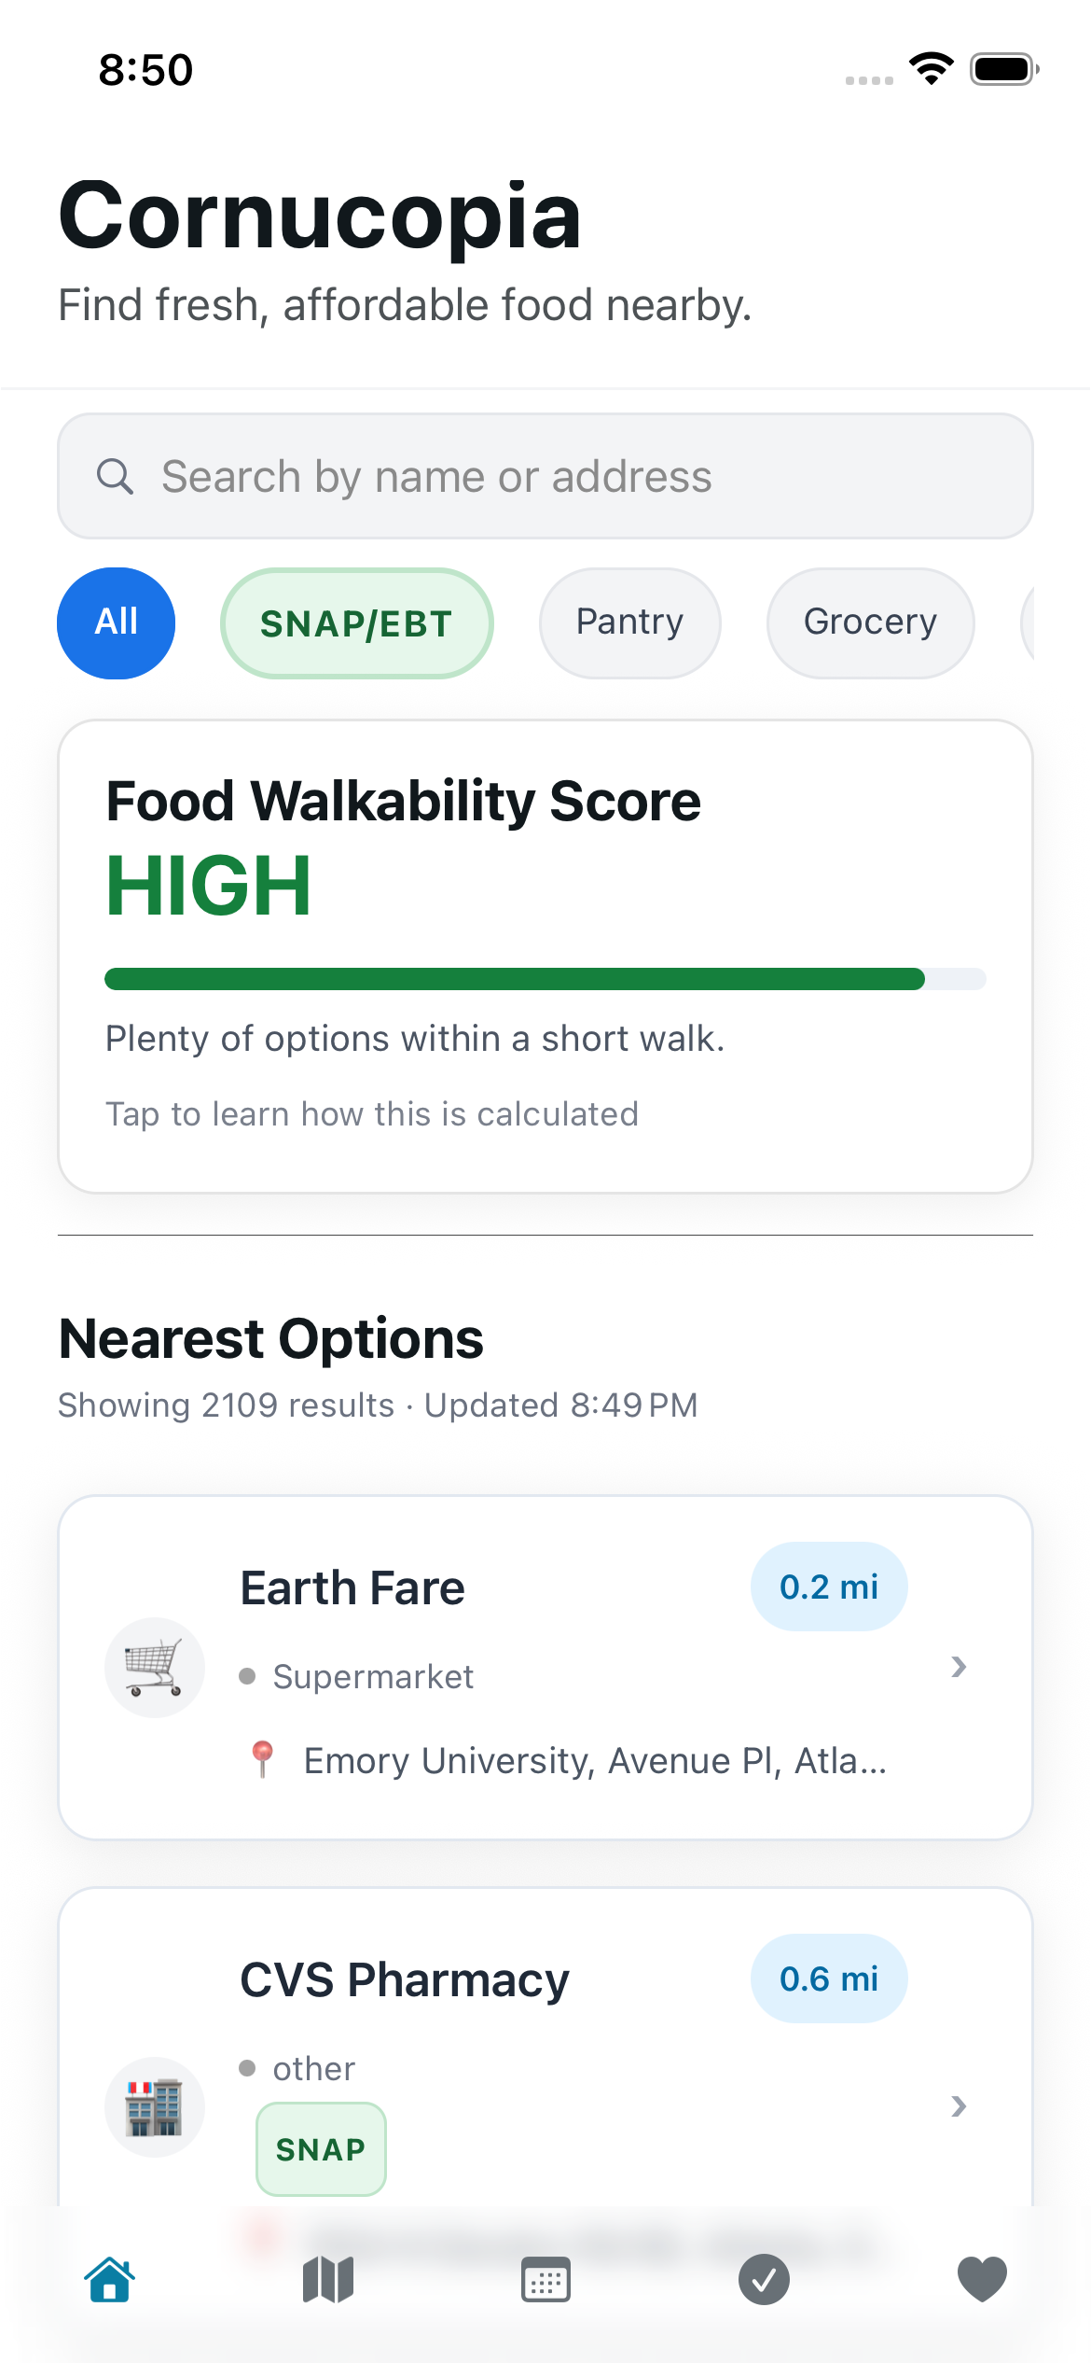The width and height of the screenshot is (1091, 2363).
Task: Open the checkmark circle tab icon
Action: click(x=764, y=2280)
